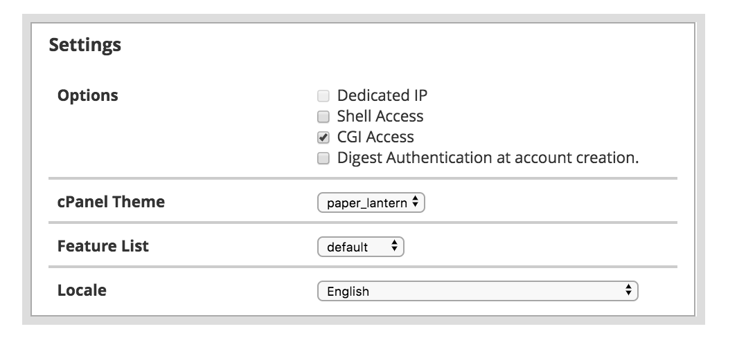Screen dimensions: 755x340
Task: Click the "Feature List" row label
Action: coord(103,246)
